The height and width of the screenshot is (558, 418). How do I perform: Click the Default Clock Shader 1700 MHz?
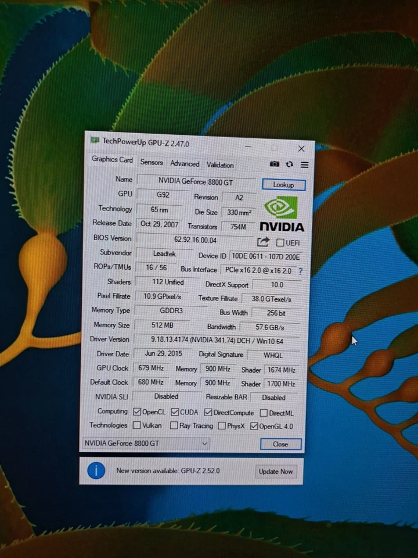click(281, 384)
